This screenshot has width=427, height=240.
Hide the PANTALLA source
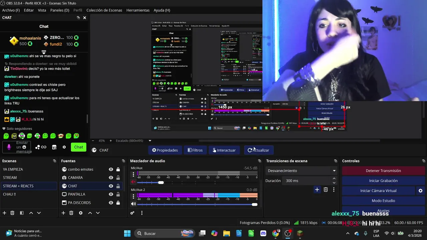[x=111, y=194]
